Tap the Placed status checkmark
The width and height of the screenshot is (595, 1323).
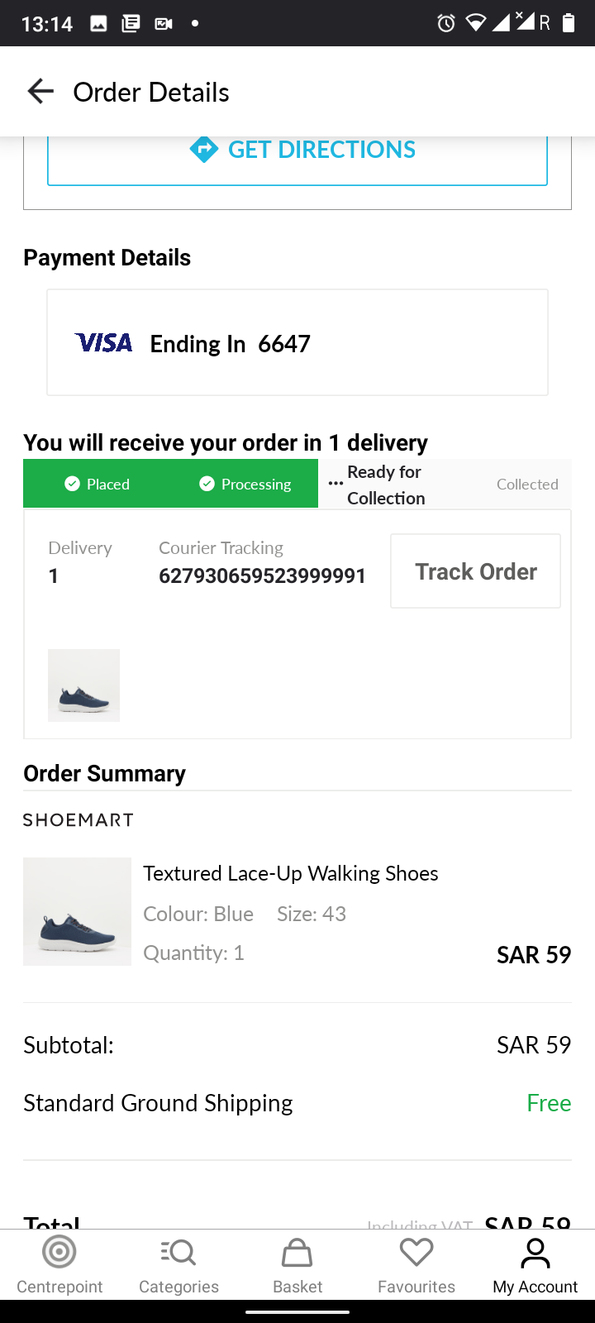(73, 484)
